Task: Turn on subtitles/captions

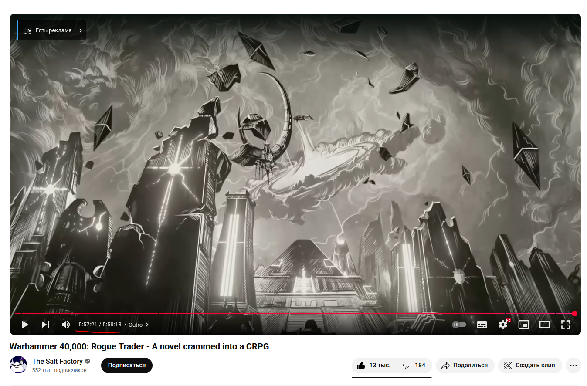Action: click(x=482, y=325)
